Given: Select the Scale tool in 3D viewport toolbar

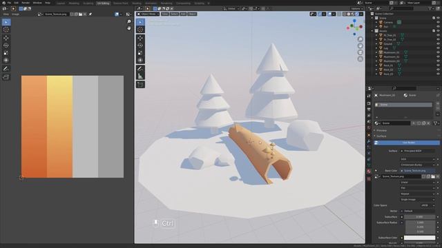Looking at the screenshot, I should tap(140, 53).
